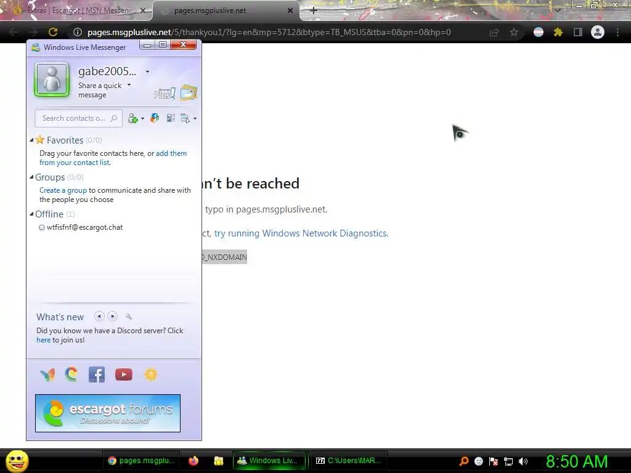Open the volume speaker tray icon
This screenshot has width=631, height=473.
click(523, 461)
